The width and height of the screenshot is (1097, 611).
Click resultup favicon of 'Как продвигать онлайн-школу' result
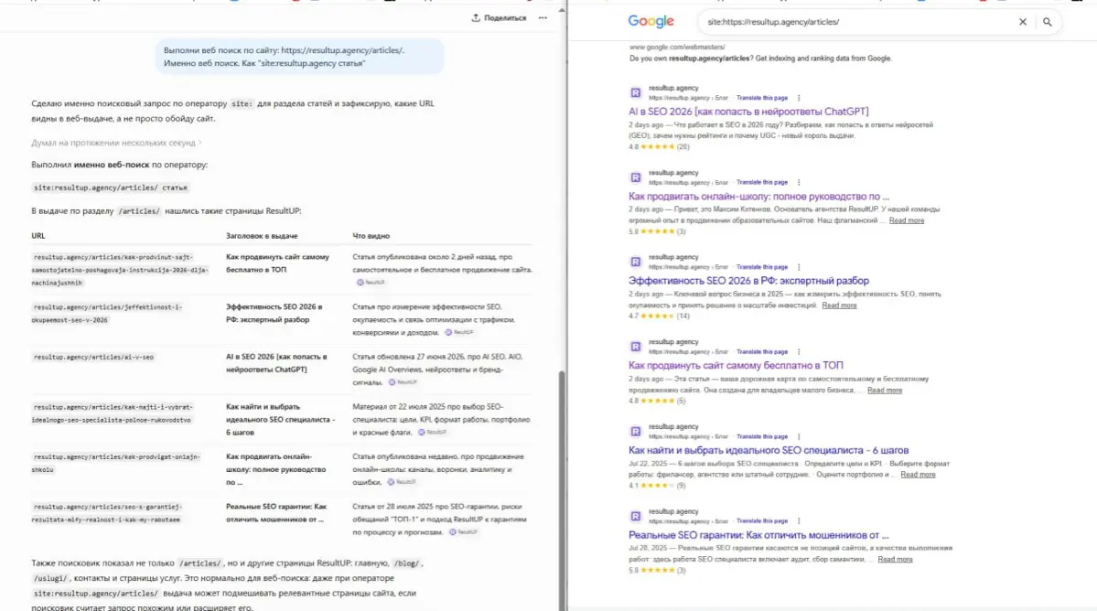pyautogui.click(x=635, y=177)
